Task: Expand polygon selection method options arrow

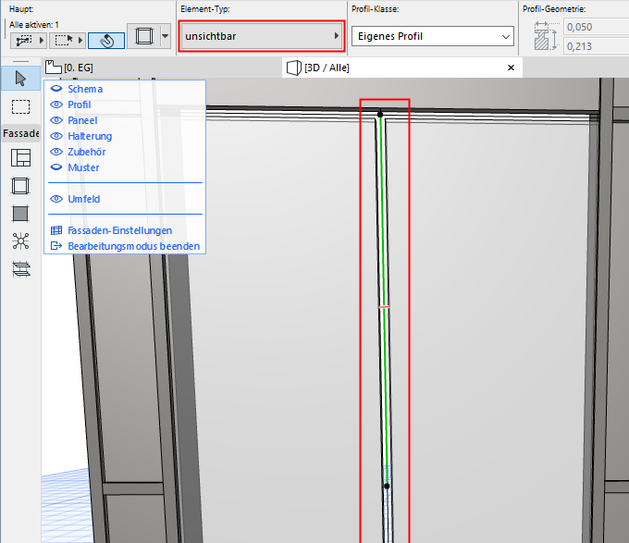Action: pos(42,41)
